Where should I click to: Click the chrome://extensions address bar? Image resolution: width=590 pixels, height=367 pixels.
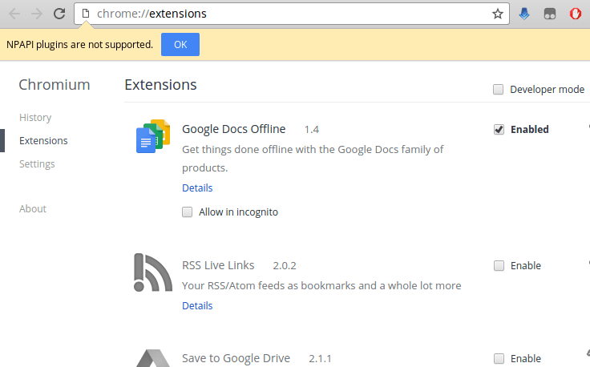tap(289, 14)
